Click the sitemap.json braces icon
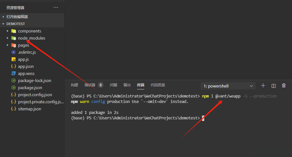Viewport: 292px width, 157px height. click(x=14, y=109)
